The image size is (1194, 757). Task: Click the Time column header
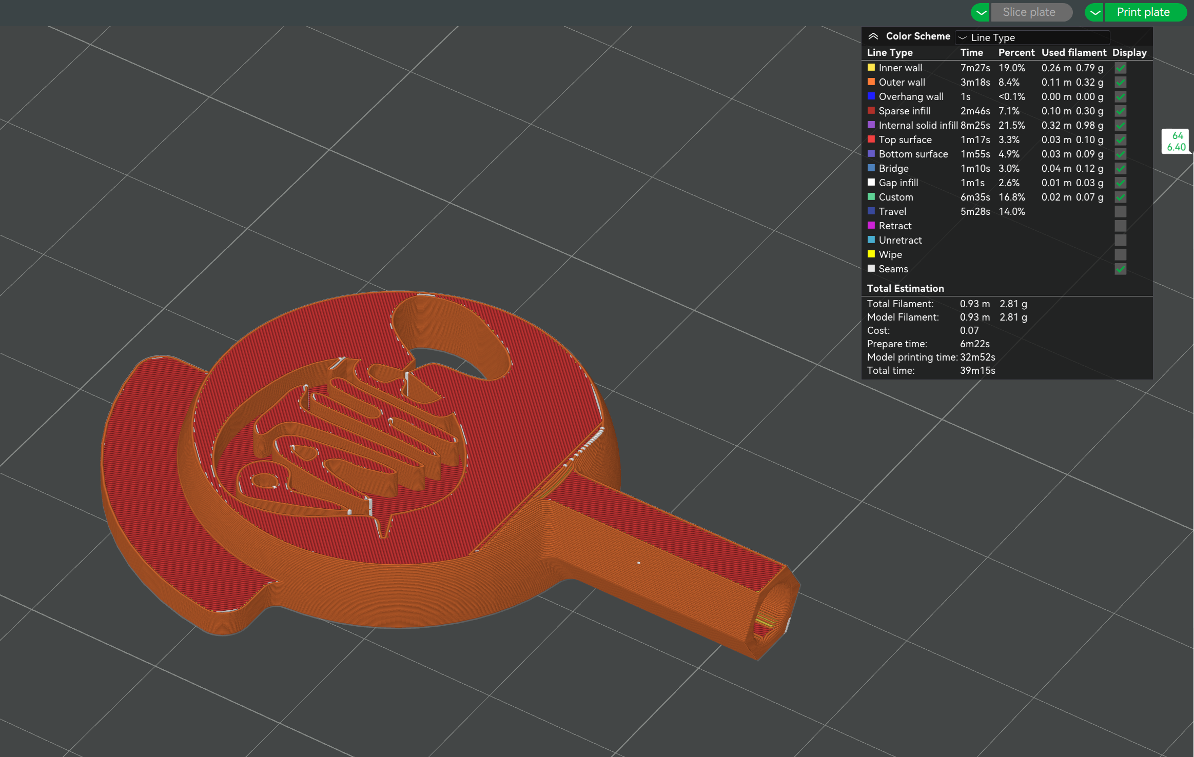click(971, 52)
